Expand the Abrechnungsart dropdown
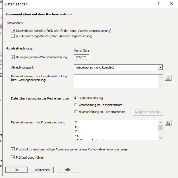The height and width of the screenshot is (178, 178). 160,67
